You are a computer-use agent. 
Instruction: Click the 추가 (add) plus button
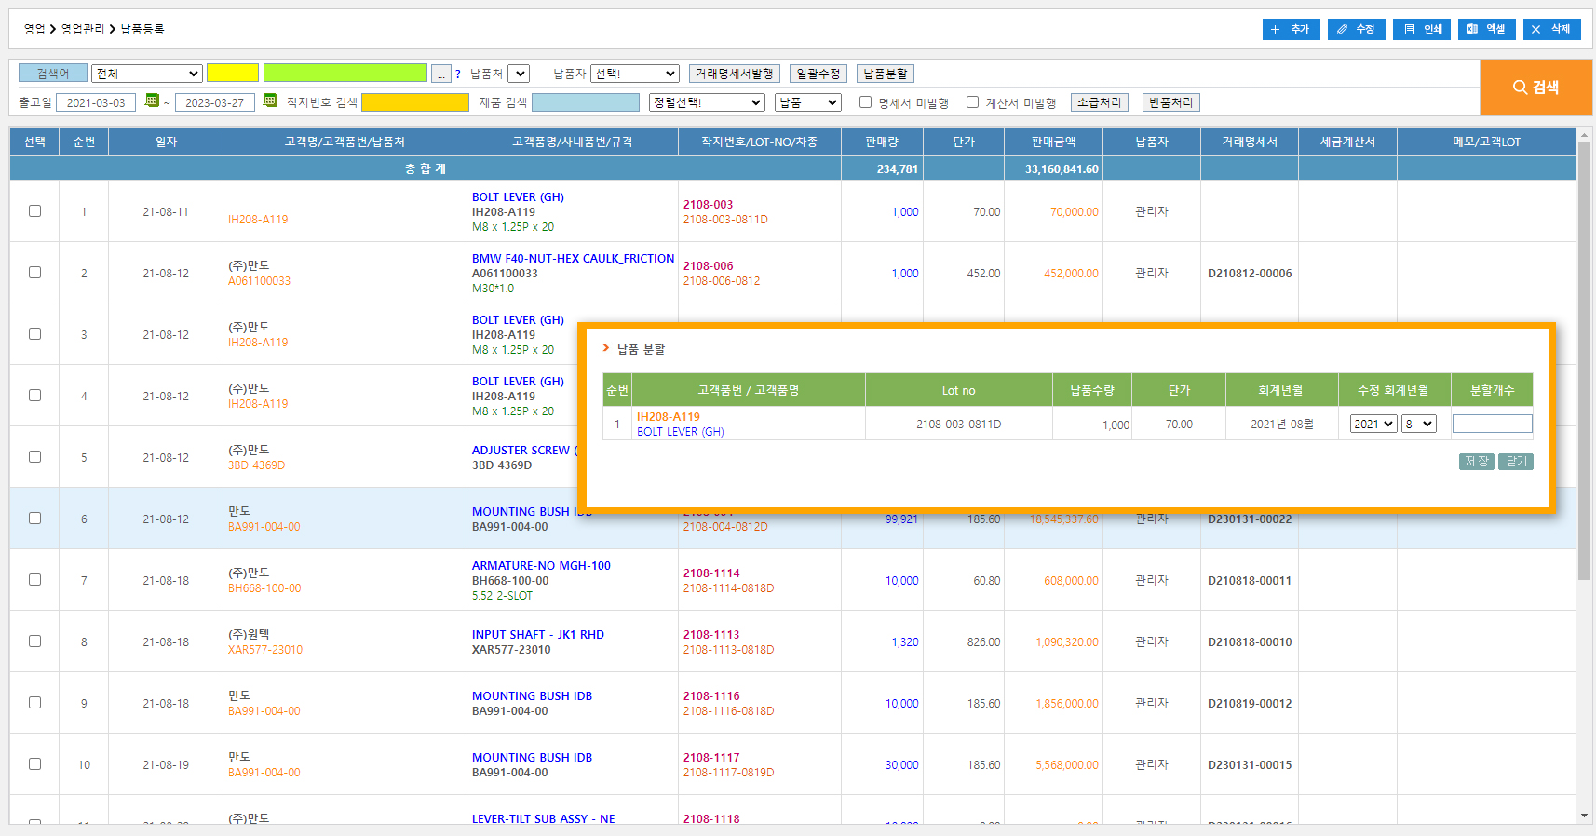[x=1290, y=29]
